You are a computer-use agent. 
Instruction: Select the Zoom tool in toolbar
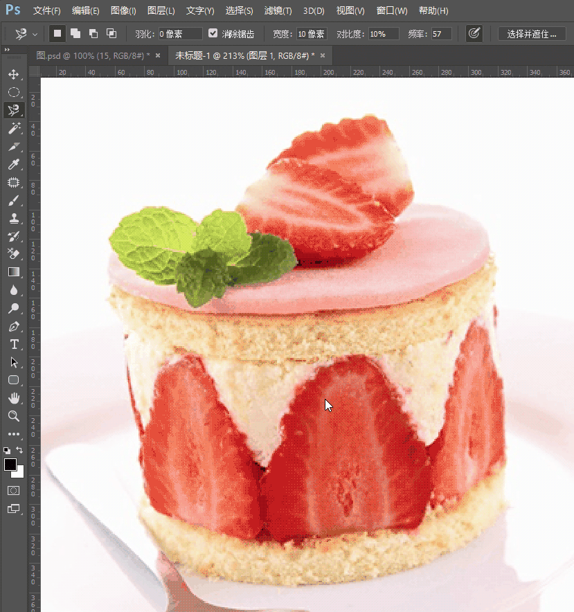pos(13,416)
